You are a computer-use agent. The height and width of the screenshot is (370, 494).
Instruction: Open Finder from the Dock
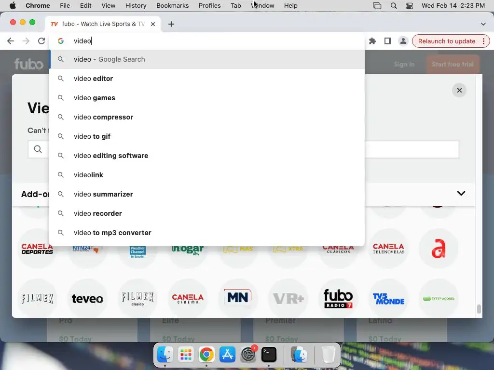click(x=165, y=355)
